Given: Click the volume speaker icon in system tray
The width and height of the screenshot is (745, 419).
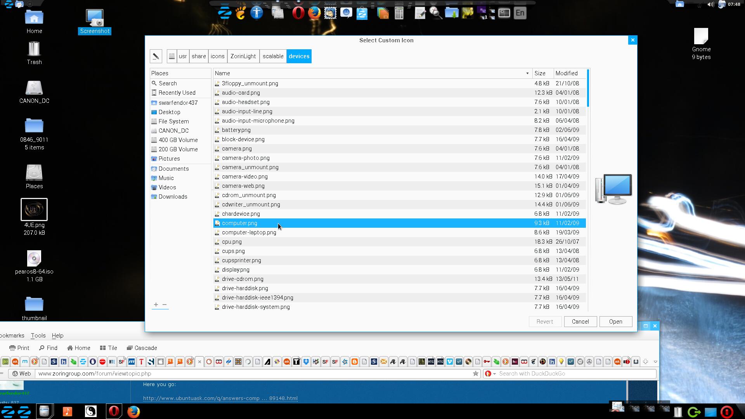Looking at the screenshot, I should pos(710,4).
